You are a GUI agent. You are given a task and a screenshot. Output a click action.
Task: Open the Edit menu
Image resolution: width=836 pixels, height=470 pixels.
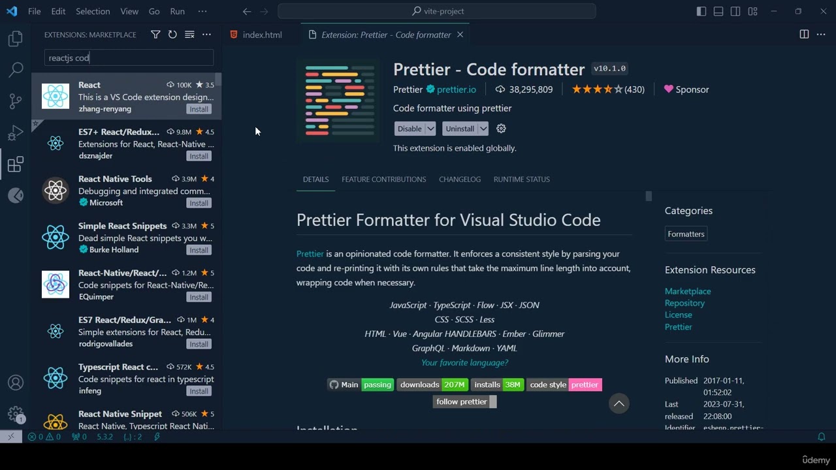coord(58,11)
